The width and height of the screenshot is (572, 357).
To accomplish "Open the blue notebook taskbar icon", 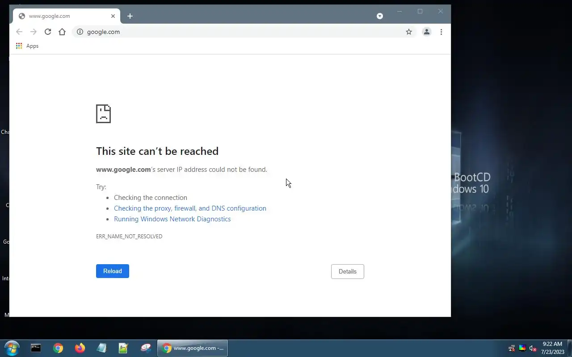I will (102, 348).
